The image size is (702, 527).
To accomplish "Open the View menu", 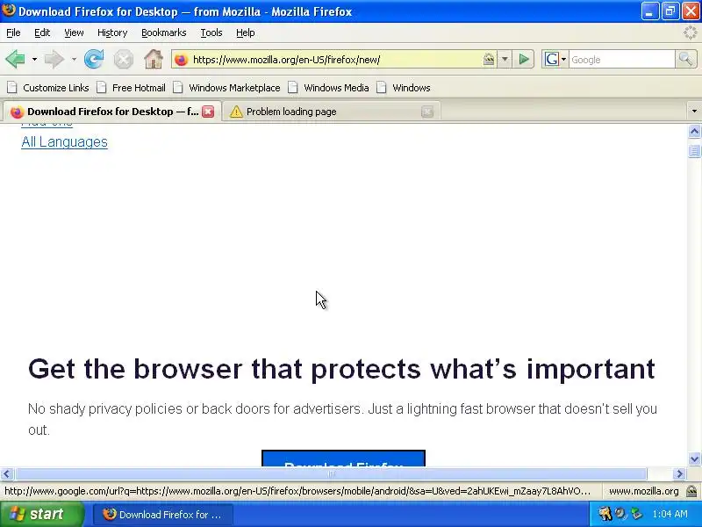I will [74, 32].
